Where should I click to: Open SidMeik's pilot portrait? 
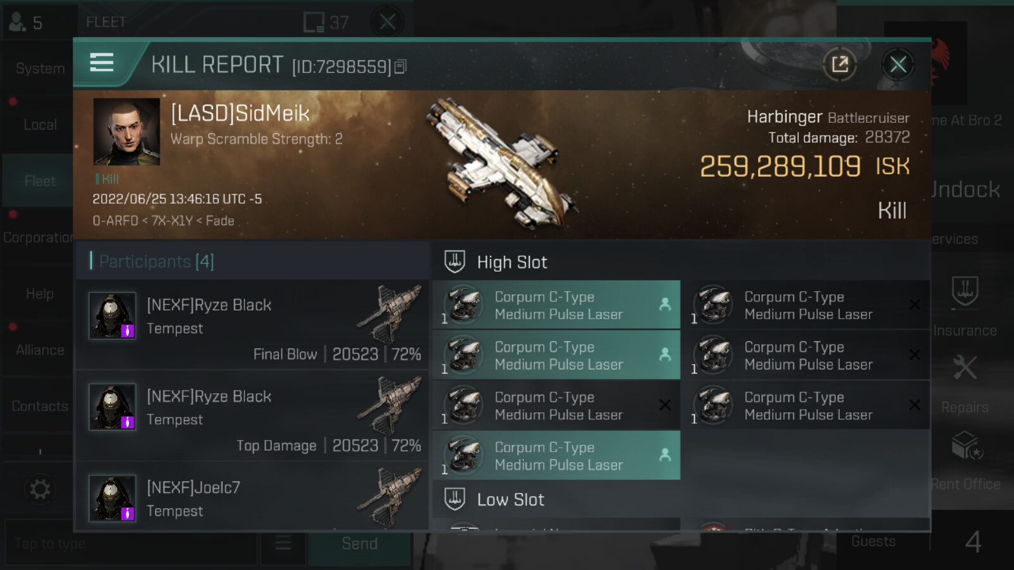127,132
